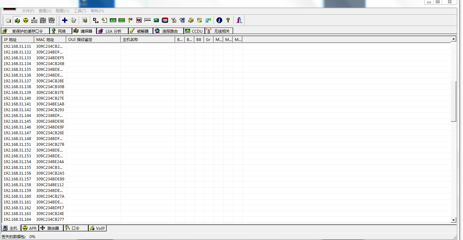Click the scrollbar down arrow
This screenshot has width=463, height=240.
point(453,220)
